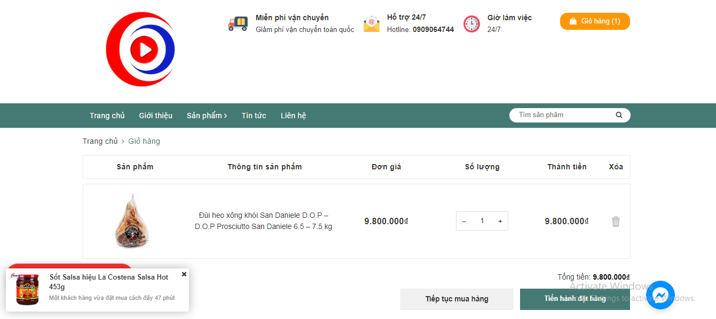Click the free shipping truck icon

point(238,23)
